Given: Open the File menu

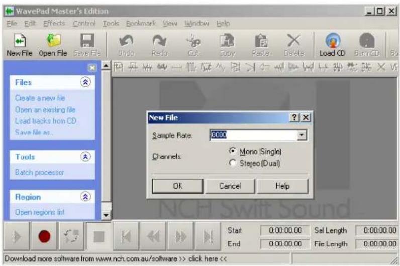Looking at the screenshot, I should pos(12,24).
